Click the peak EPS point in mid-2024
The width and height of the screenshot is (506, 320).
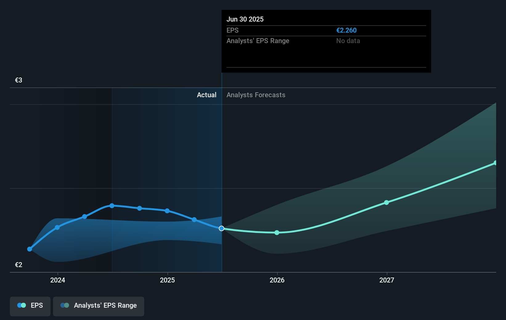tap(112, 206)
